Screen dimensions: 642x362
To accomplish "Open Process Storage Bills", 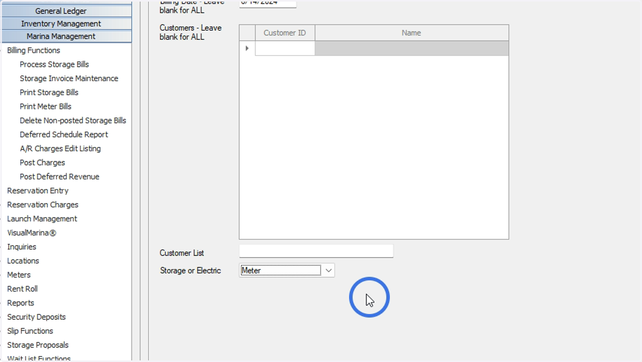I will (x=54, y=64).
